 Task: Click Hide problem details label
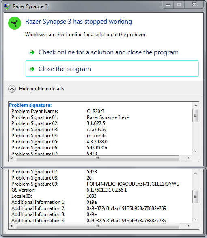[x=41, y=89]
